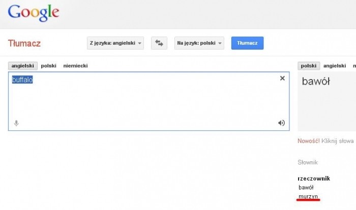
Task: Select polski target language tab
Action: pos(309,65)
